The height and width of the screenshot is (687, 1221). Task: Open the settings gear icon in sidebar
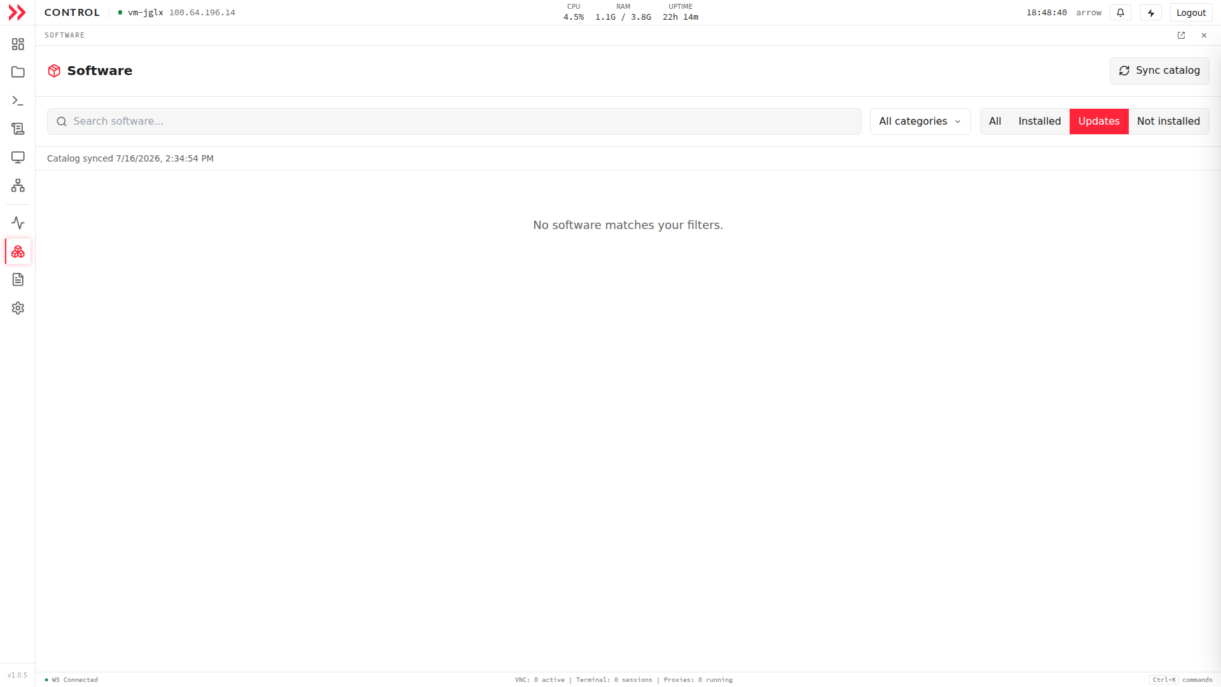point(18,308)
